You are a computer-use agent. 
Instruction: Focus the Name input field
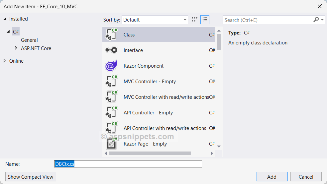[128, 164]
